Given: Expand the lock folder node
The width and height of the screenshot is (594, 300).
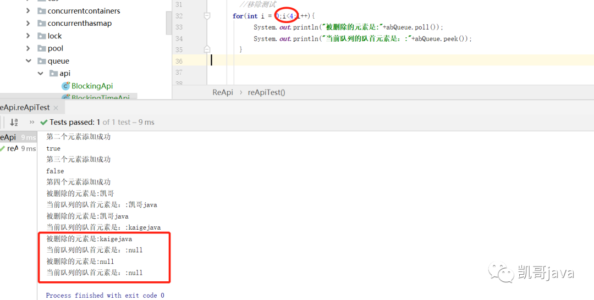Looking at the screenshot, I should 28,36.
